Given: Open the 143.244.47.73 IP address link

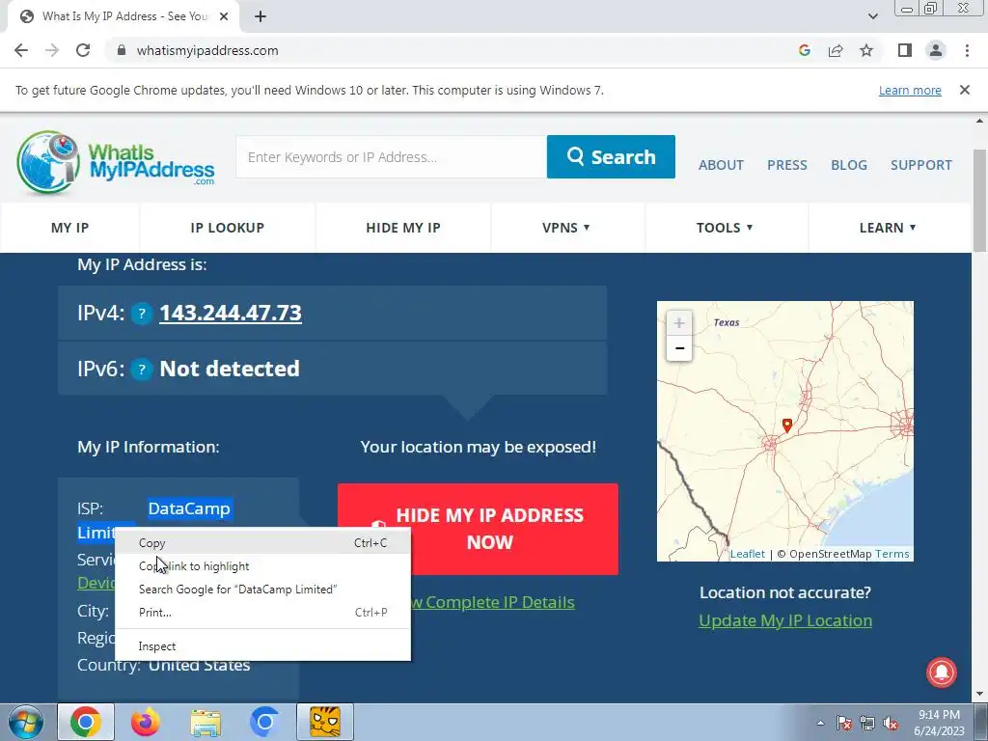Looking at the screenshot, I should coord(231,314).
